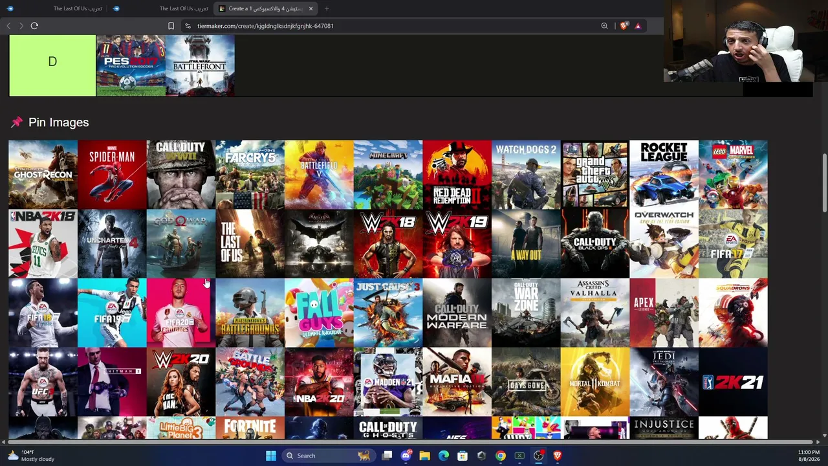Pick the Uncharted 4 cover
Viewport: 828px width, 466px height.
pos(112,244)
